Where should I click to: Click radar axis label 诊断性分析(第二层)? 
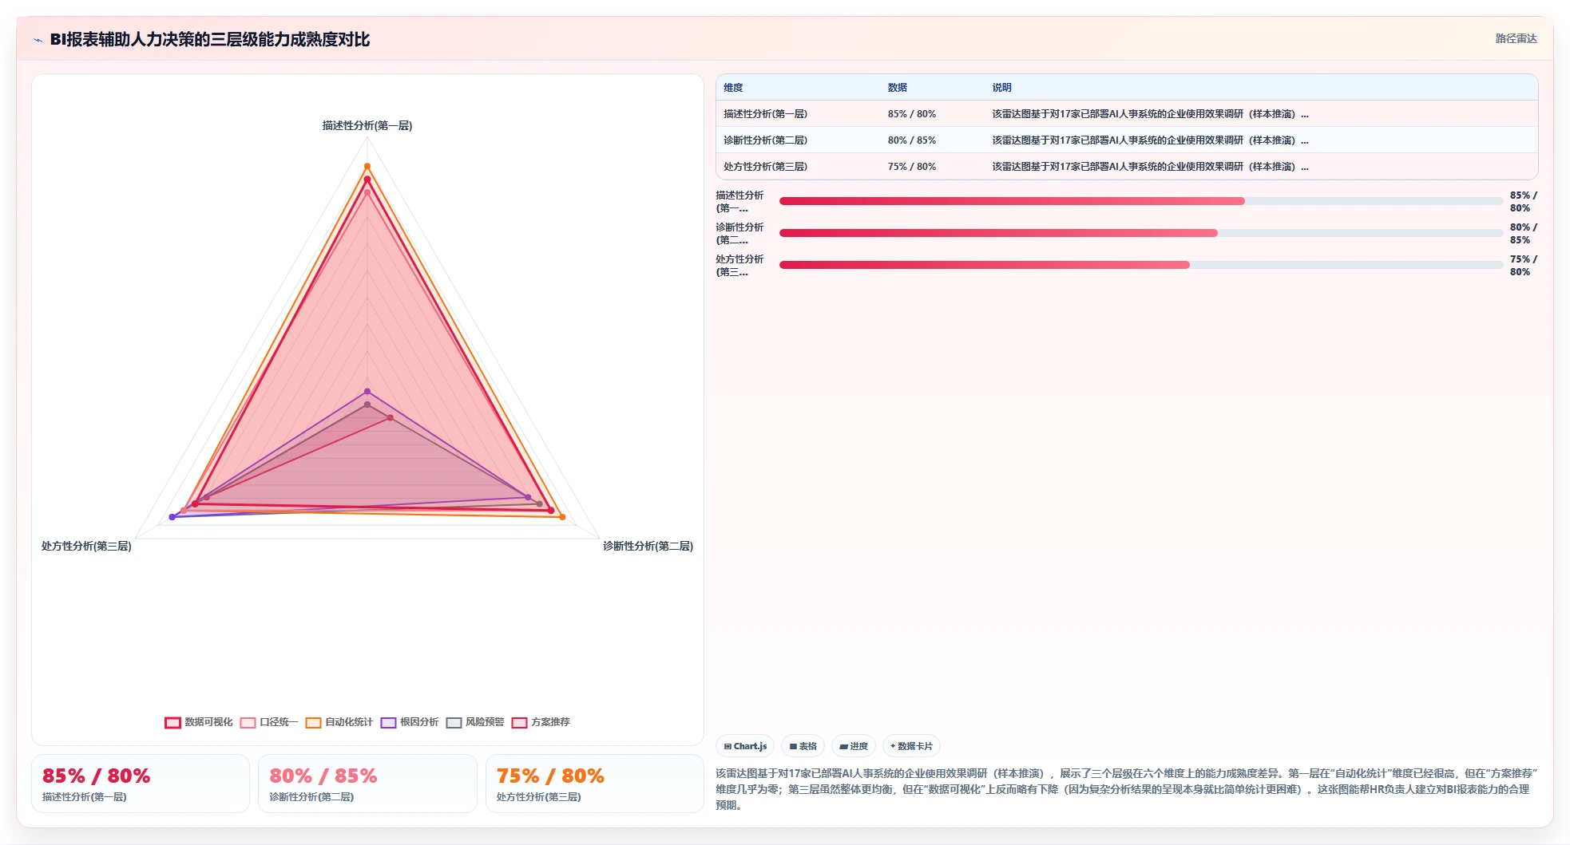pyautogui.click(x=648, y=546)
